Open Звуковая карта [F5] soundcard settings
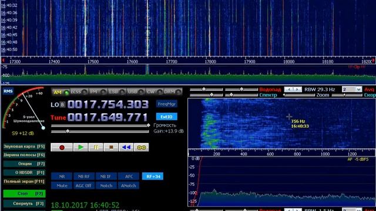The image size is (376, 211). click(24, 146)
